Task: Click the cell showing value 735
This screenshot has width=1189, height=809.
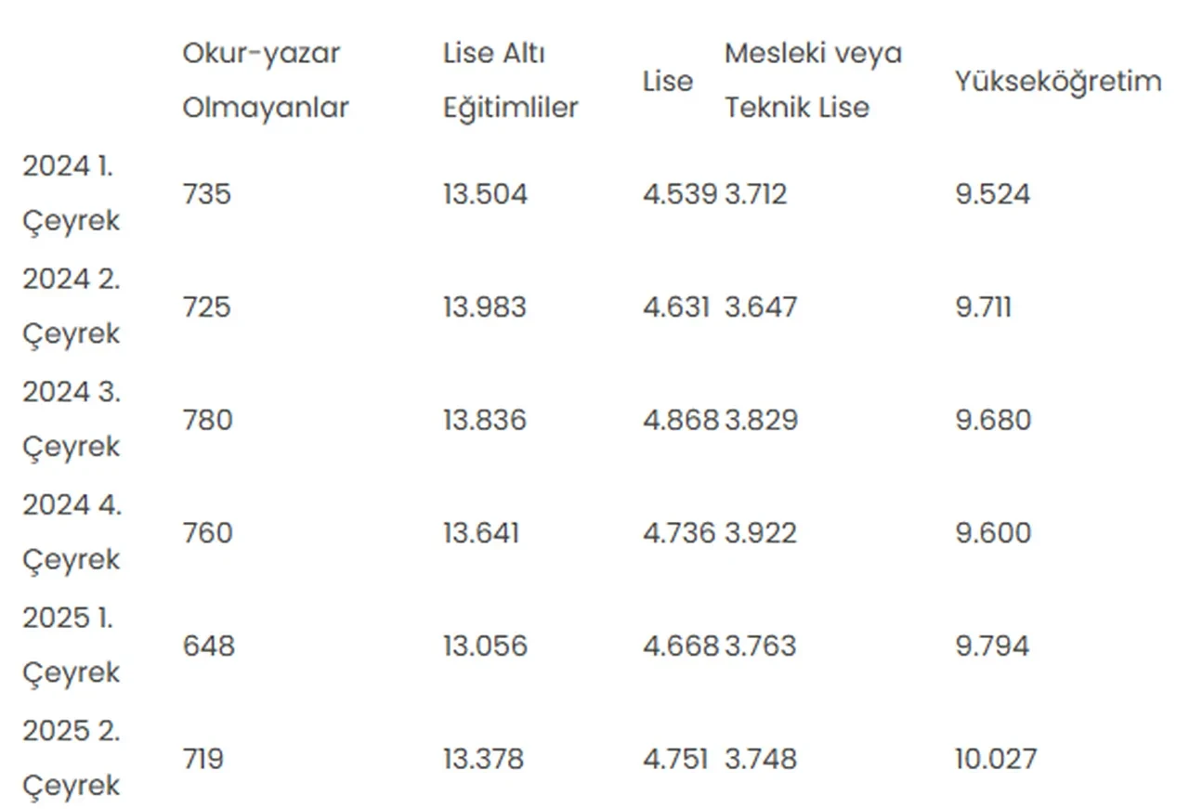Action: [x=206, y=194]
